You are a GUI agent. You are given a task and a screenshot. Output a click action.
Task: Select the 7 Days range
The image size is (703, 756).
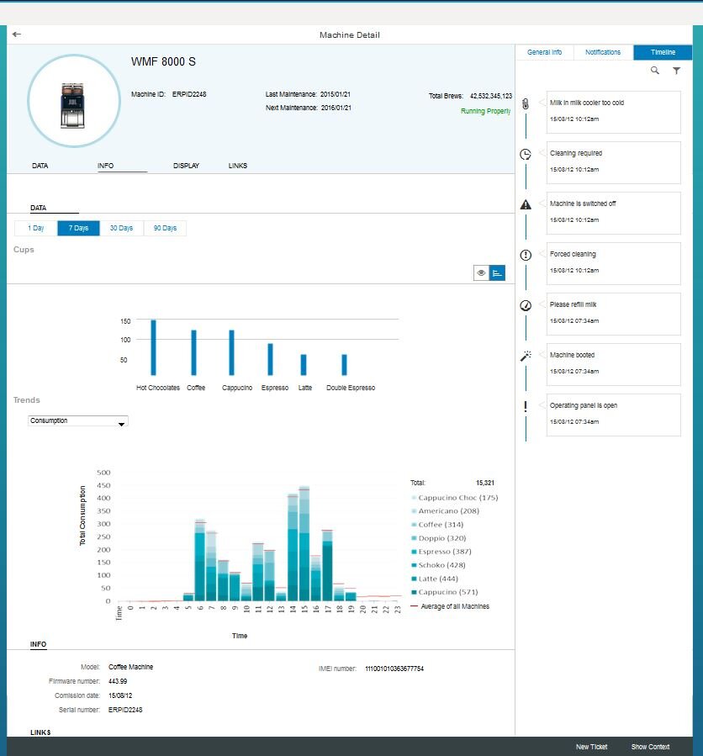78,228
